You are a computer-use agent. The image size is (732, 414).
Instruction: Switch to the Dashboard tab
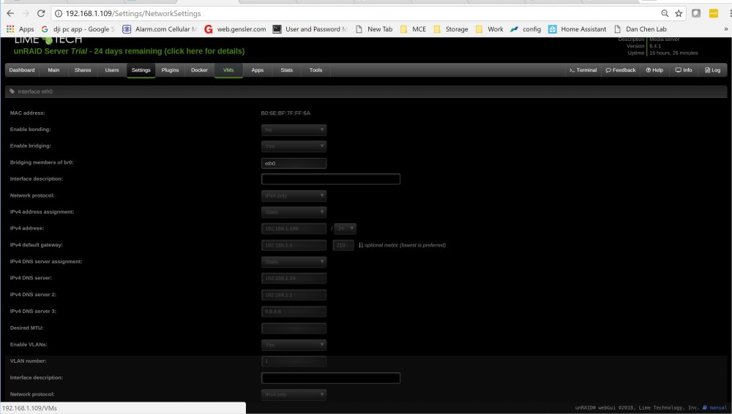(x=22, y=70)
